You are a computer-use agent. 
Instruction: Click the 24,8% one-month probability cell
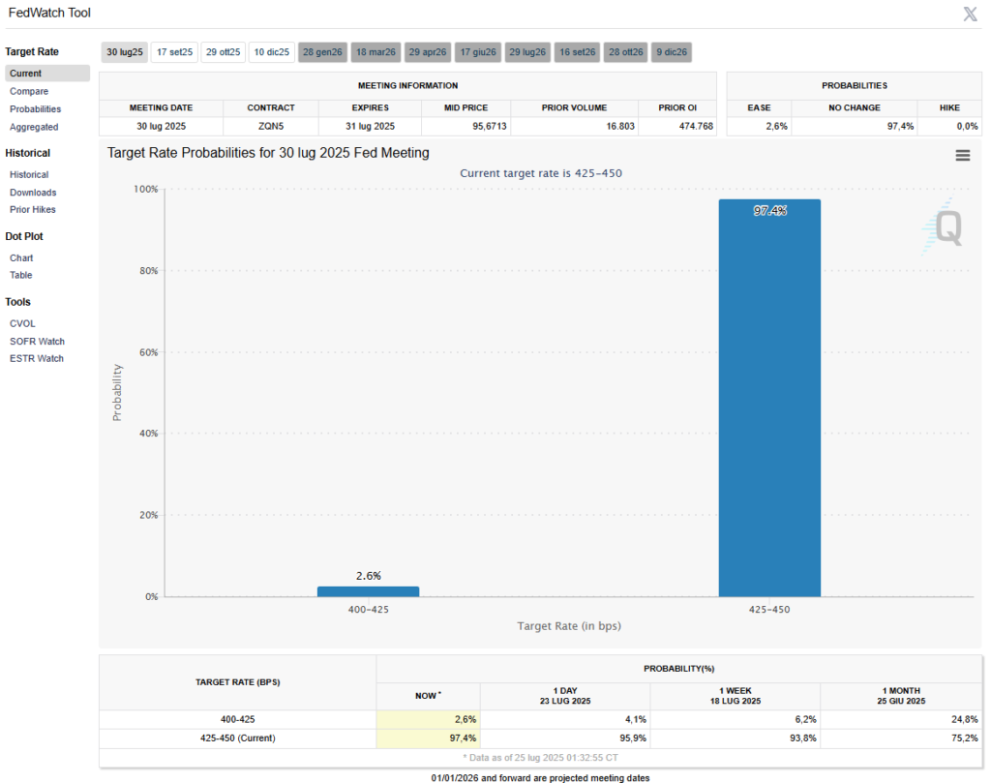tap(901, 720)
